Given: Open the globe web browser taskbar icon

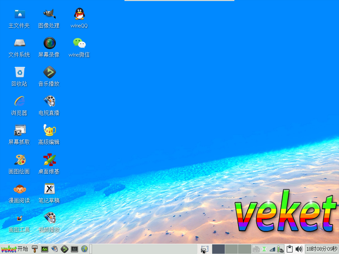Looking at the screenshot, I should [x=84, y=249].
